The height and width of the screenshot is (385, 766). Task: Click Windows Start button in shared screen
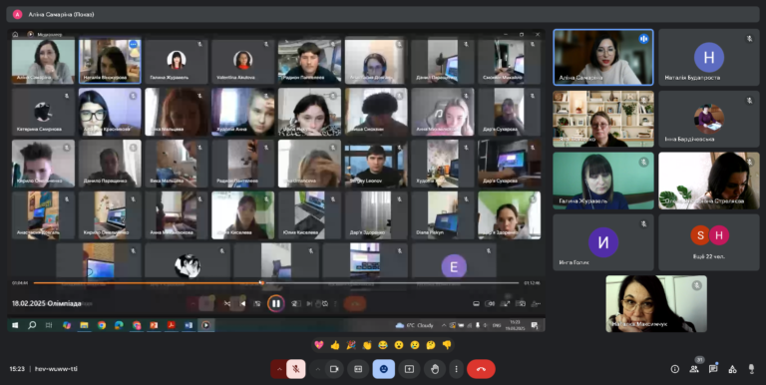click(15, 325)
